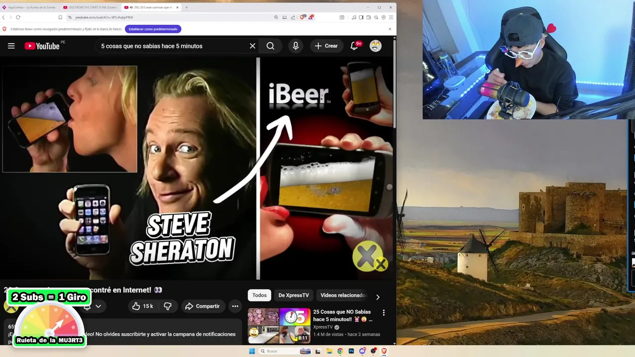Dislike the video with thumbs down
The width and height of the screenshot is (635, 357).
(168, 306)
